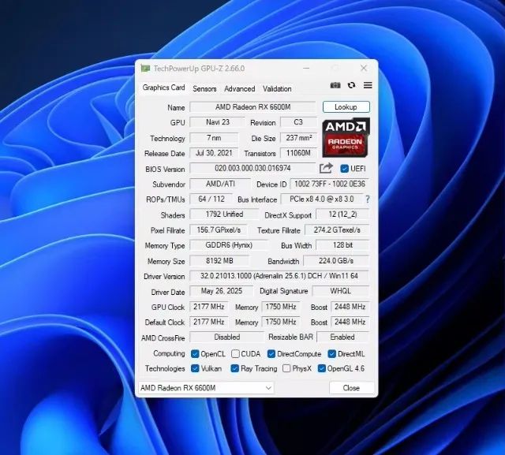505x455 pixels.
Task: Click the Digital Signature value WHQL
Action: coord(341,291)
